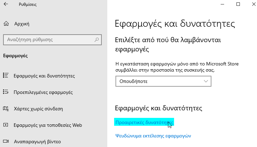
Task: Go to Χάρτες χωρίς σύνδεση
Action: coord(38,109)
